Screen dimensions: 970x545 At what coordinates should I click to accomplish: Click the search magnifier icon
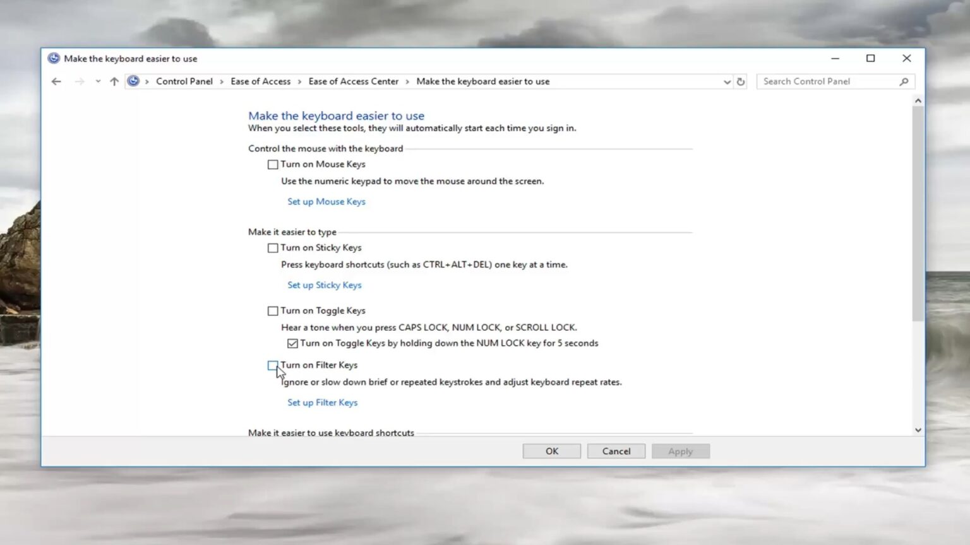coord(904,81)
